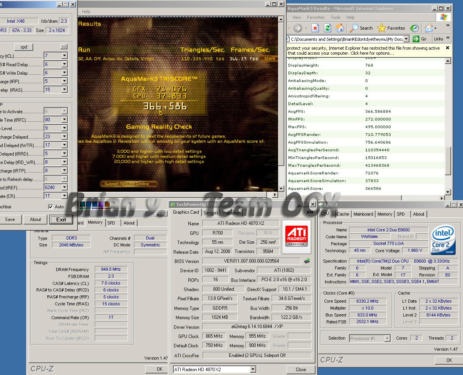Open the Mainboard tab in CPU-Z
The image size is (463, 375).
[363, 214]
